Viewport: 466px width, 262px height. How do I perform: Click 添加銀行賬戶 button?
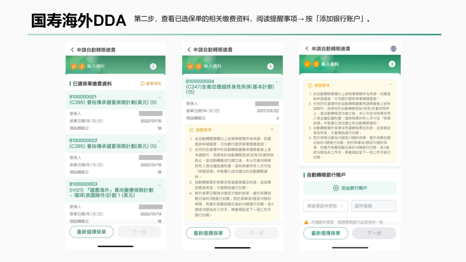coord(350,188)
